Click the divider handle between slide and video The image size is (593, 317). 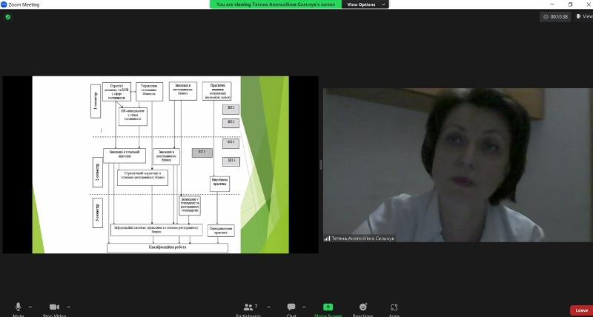point(321,164)
